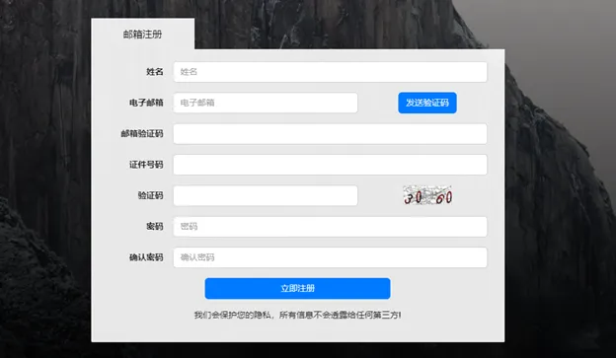Focus the 确认密码 input field
This screenshot has height=358, width=616.
pyautogui.click(x=330, y=257)
